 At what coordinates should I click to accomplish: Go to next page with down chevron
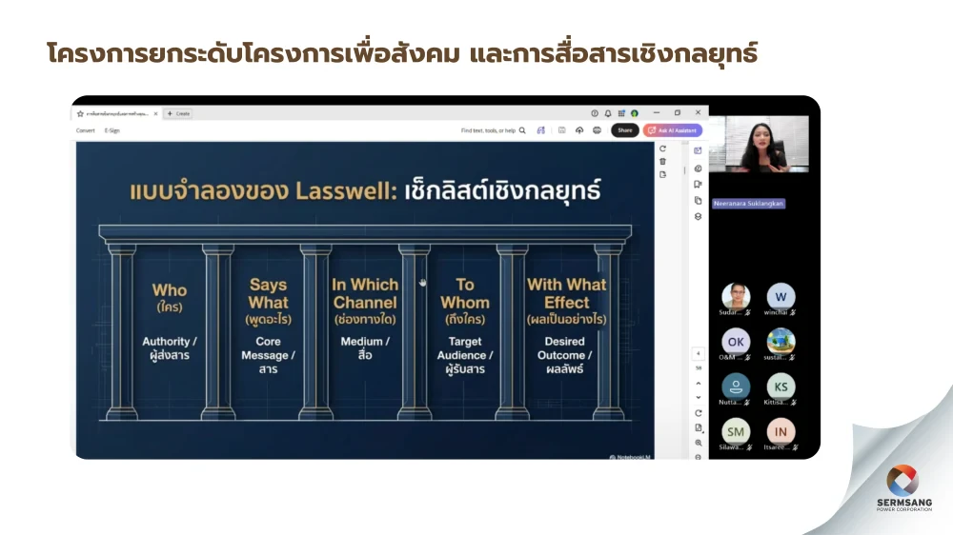point(699,398)
